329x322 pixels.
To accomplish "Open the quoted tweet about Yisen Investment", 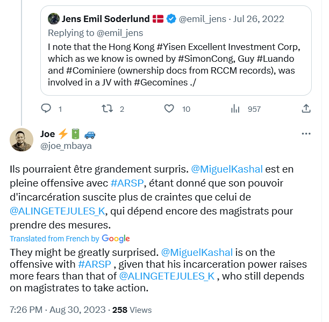I will pyautogui.click(x=176, y=51).
